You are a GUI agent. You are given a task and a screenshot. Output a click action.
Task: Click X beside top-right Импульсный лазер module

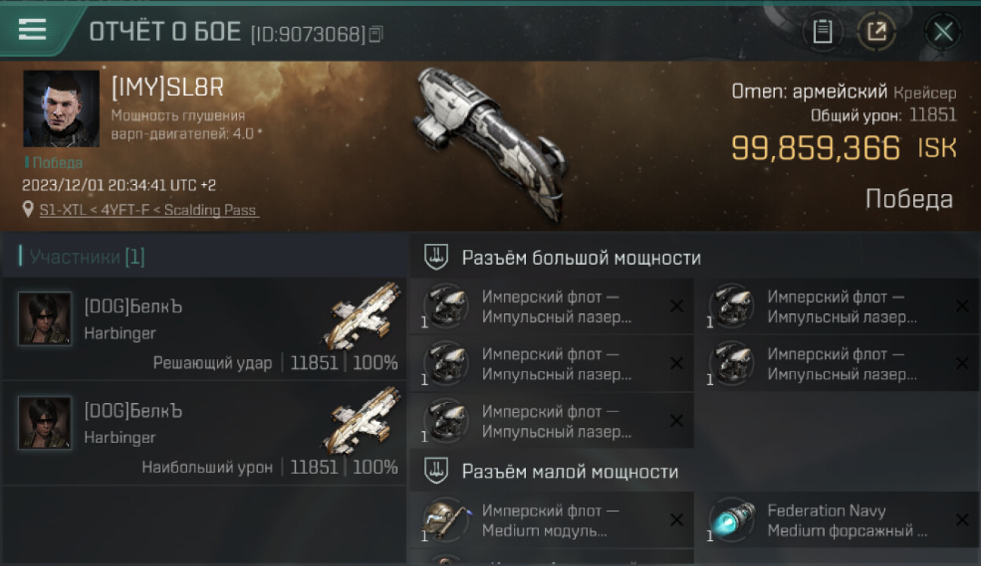pos(962,306)
